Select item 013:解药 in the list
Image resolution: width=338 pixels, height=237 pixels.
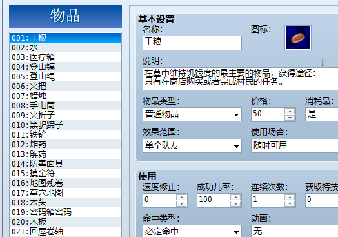click(x=65, y=154)
